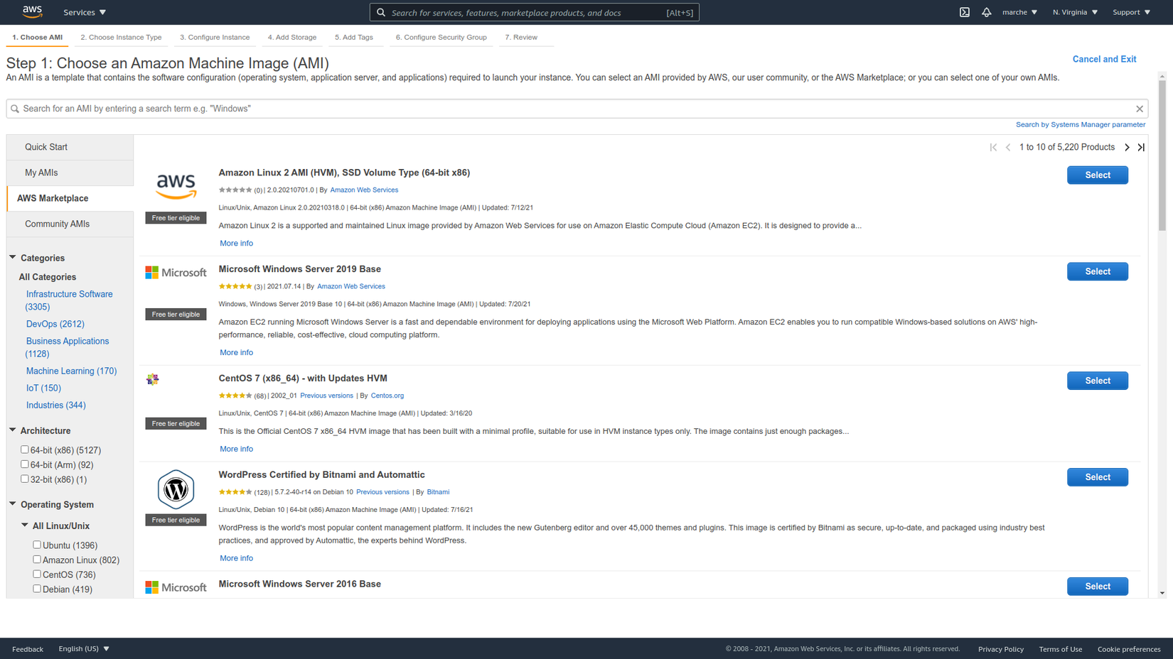Check the CentOS operating system filter
1173x659 pixels.
pos(37,574)
